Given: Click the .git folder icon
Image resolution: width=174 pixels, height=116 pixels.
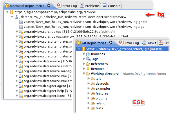Looking at the screenshot, I should click(93, 79).
